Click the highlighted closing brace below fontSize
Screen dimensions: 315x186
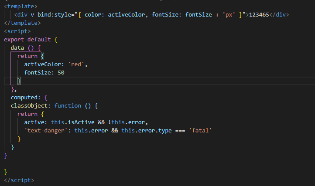pos(19,81)
